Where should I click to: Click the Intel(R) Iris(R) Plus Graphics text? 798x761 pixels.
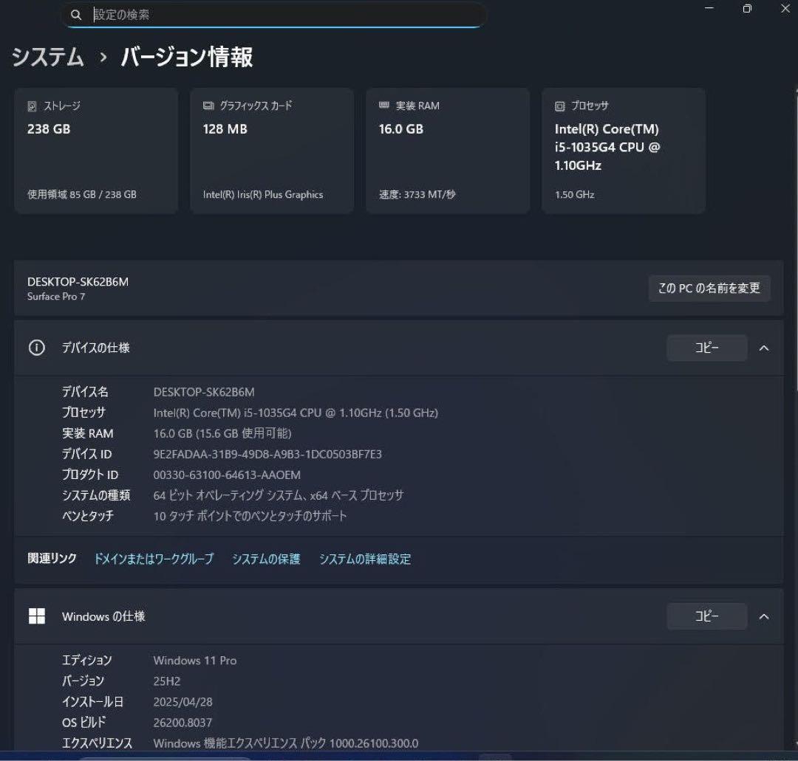(263, 194)
